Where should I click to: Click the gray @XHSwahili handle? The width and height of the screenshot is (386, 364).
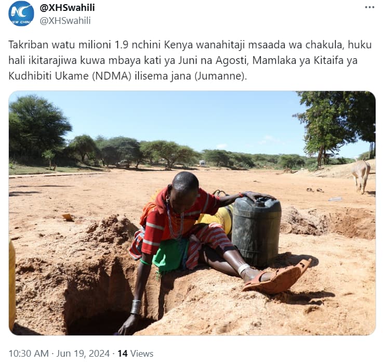[65, 21]
